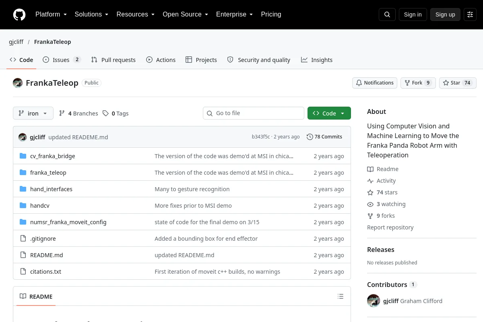
Task: Switch to the Projects tab
Action: point(201,60)
